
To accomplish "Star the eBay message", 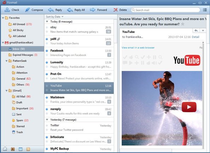I will (x=47, y=32).
